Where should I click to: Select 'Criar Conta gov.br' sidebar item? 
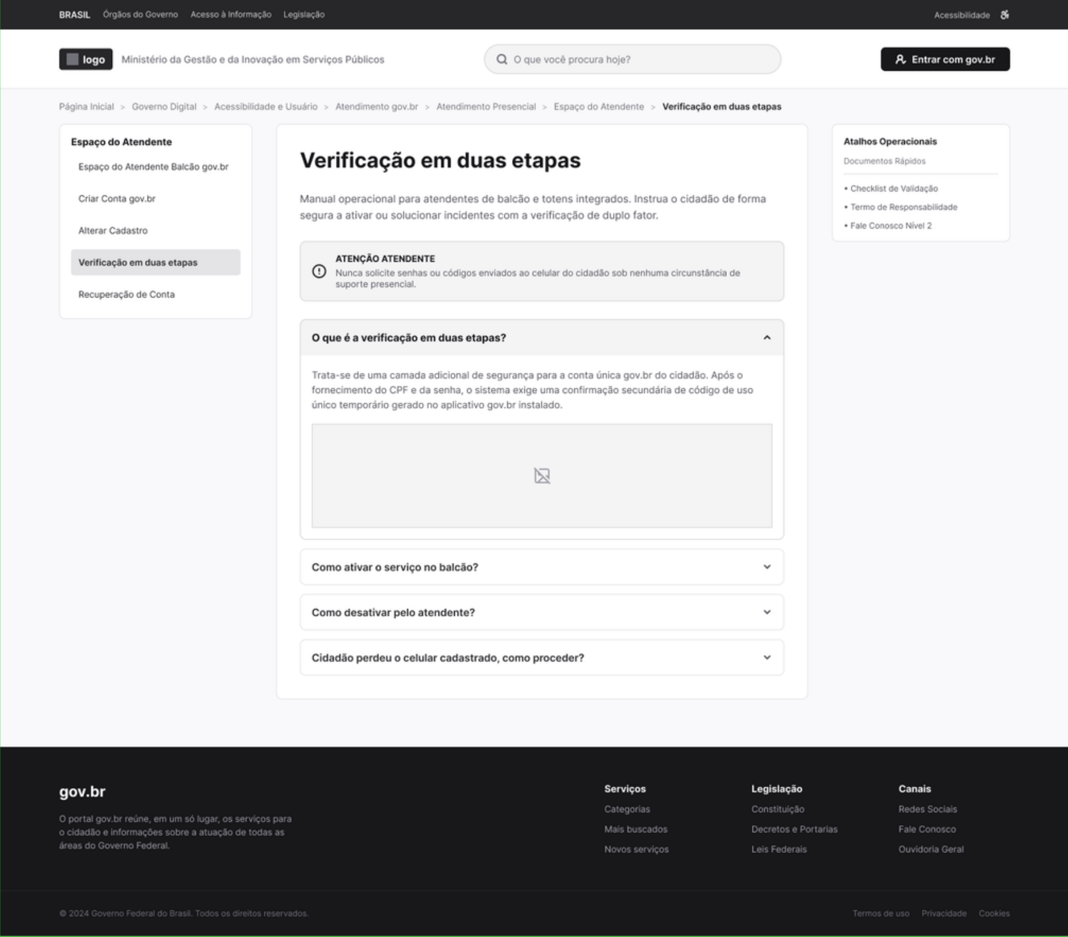pyautogui.click(x=155, y=198)
